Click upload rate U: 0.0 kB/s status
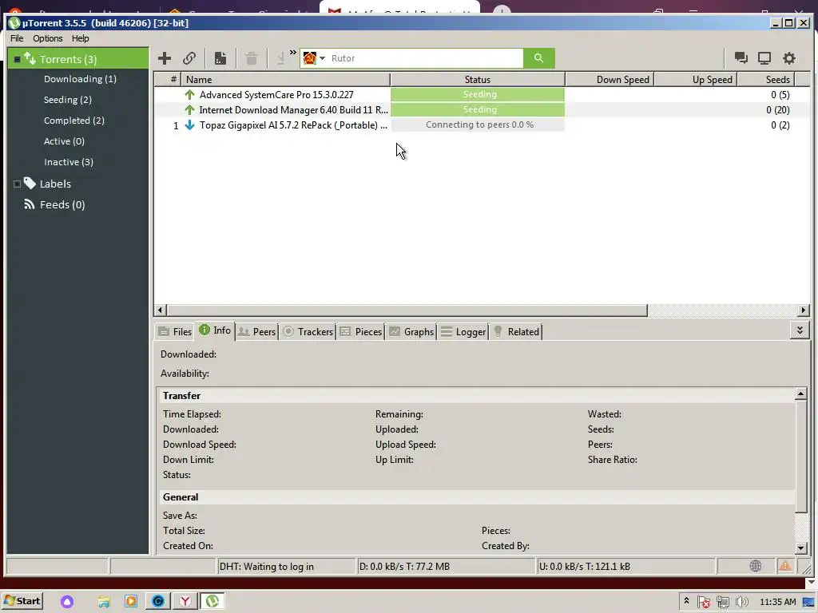 tap(625, 567)
